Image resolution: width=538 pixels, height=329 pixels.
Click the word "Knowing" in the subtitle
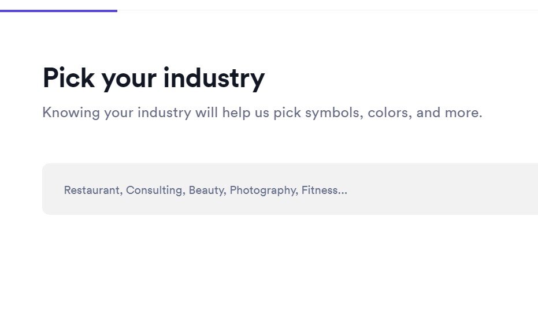tap(71, 113)
